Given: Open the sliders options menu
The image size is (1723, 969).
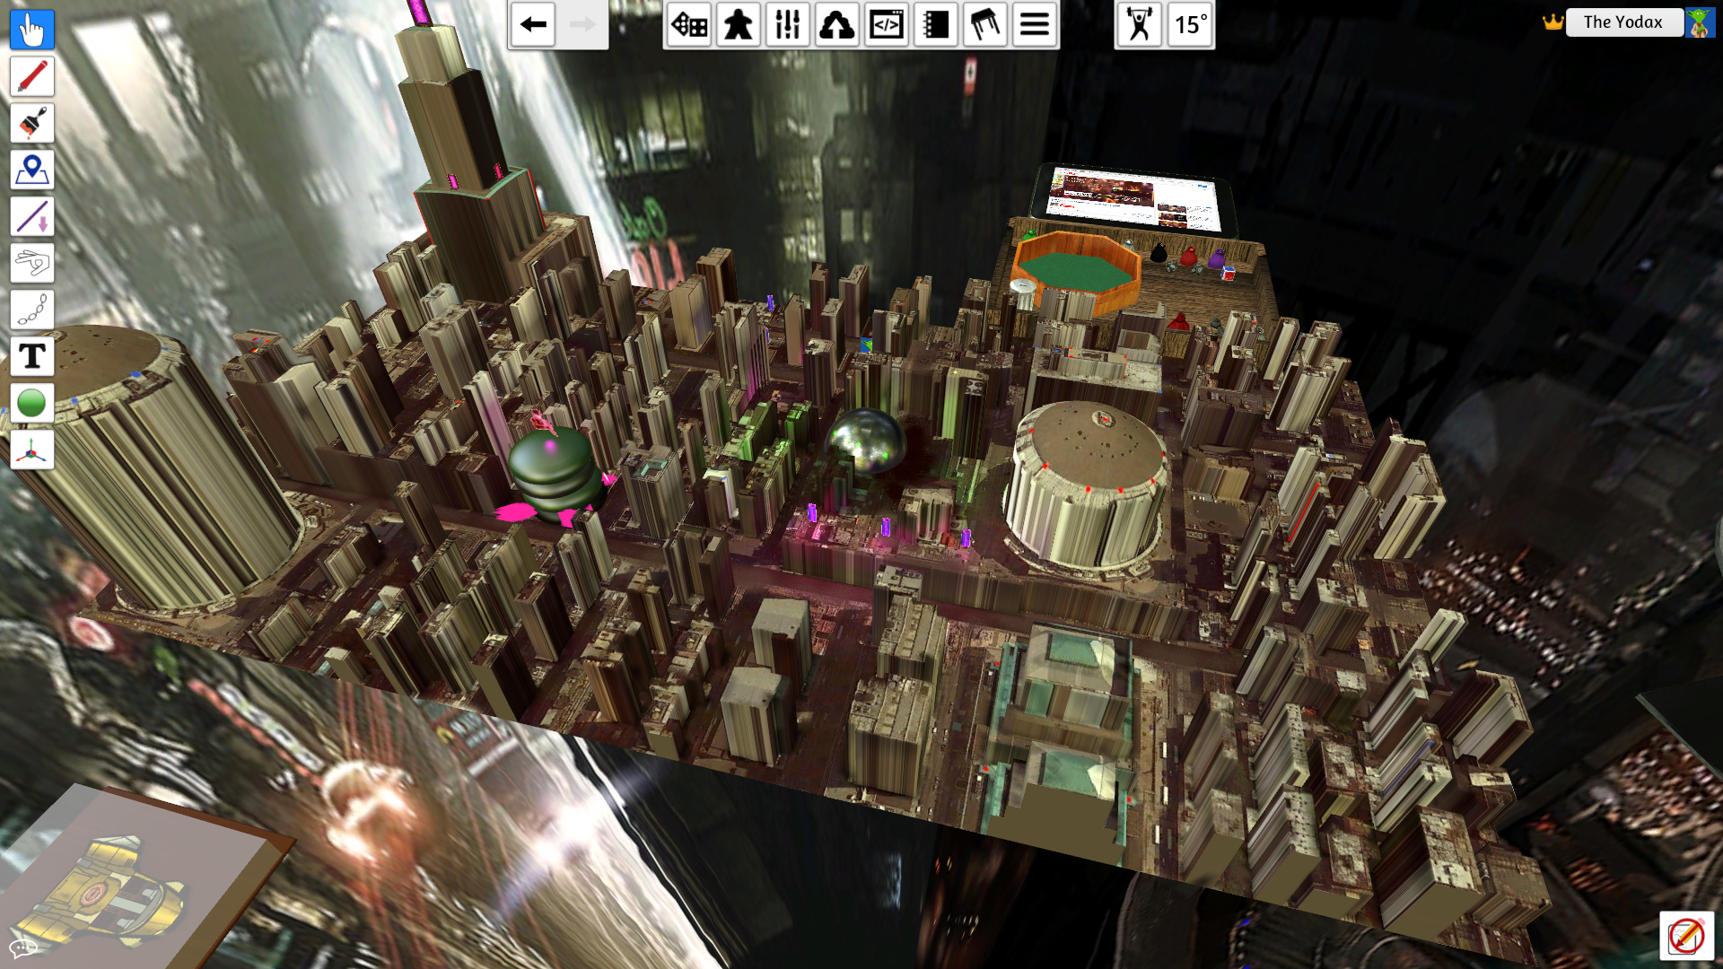Looking at the screenshot, I should [x=788, y=24].
